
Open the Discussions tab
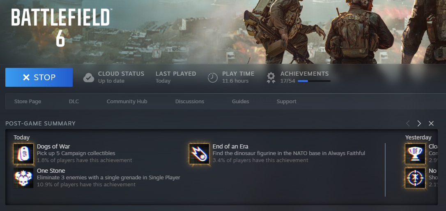point(190,101)
